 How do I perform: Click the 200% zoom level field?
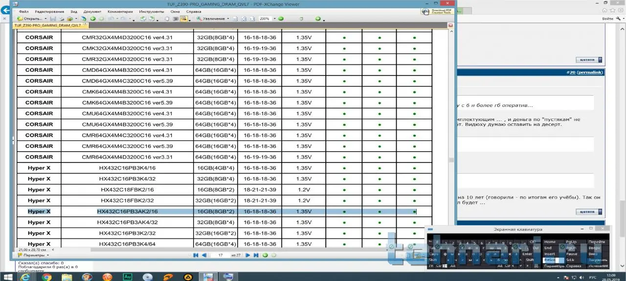[x=265, y=19]
